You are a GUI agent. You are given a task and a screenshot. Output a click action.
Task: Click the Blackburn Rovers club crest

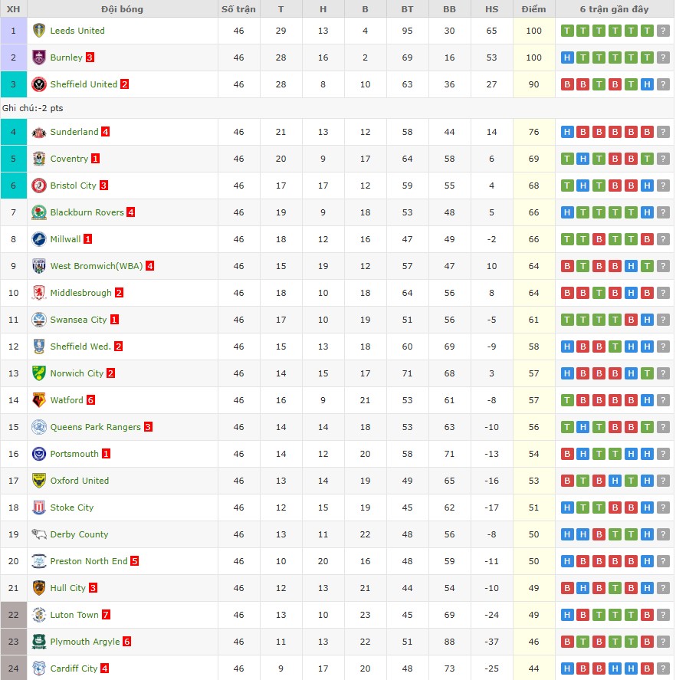tap(39, 212)
